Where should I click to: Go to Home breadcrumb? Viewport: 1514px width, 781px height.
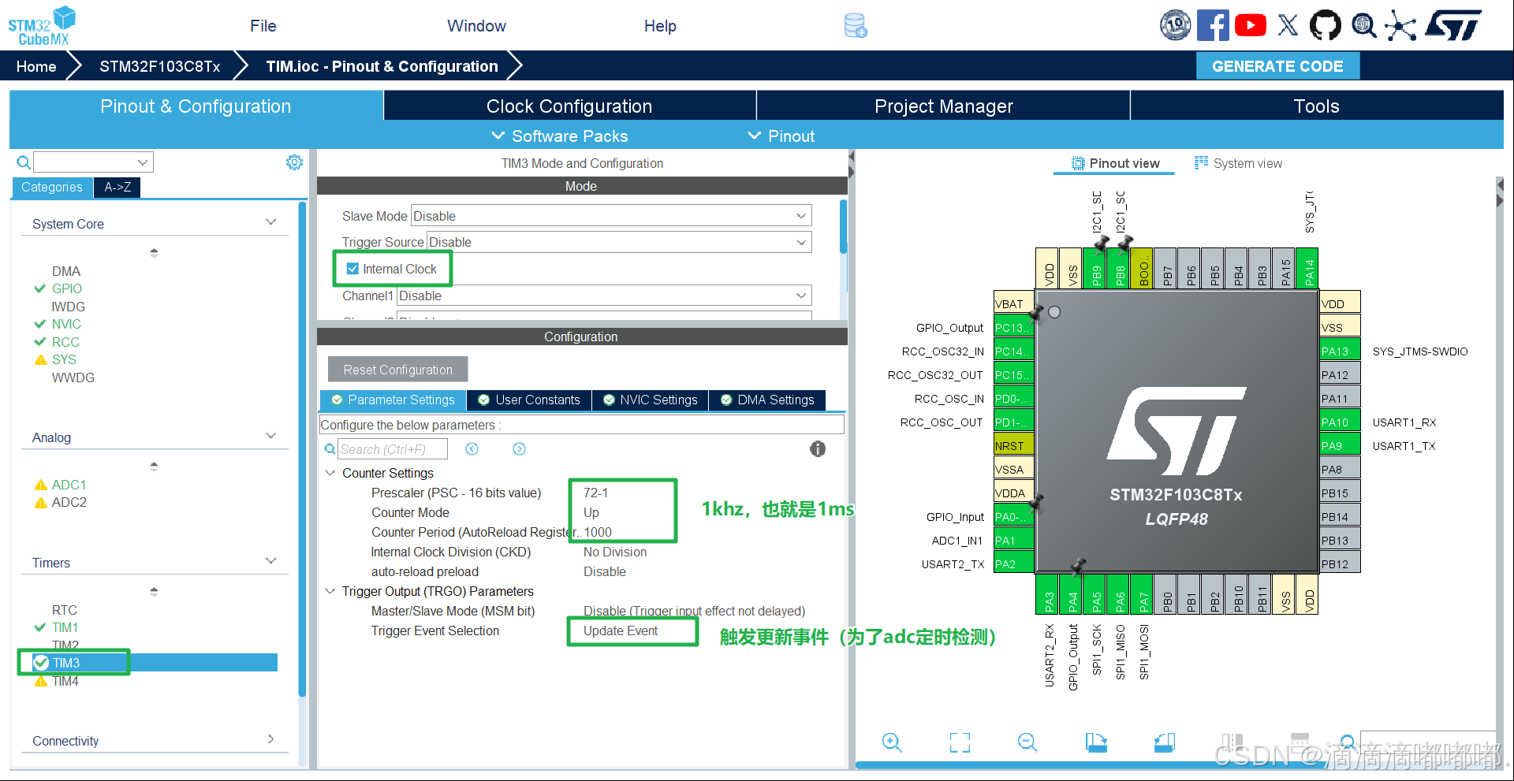36,66
